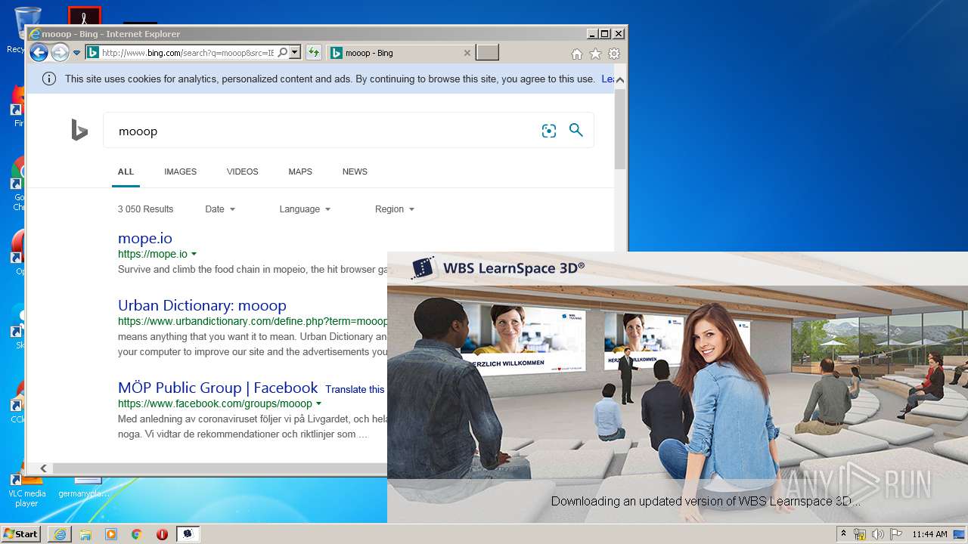The width and height of the screenshot is (968, 544).
Task: Open the Windows Media Player taskbar icon
Action: point(111,534)
